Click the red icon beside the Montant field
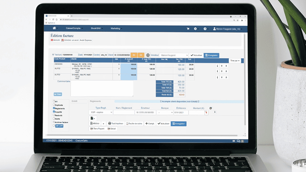The height and width of the screenshot is (172, 306). 206,112
